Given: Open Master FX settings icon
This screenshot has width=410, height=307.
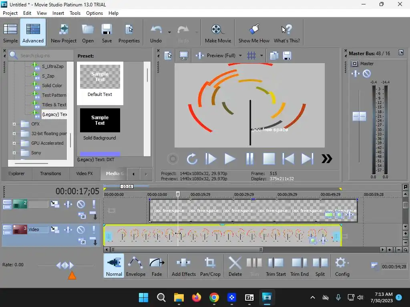Looking at the screenshot, I should coord(356,74).
